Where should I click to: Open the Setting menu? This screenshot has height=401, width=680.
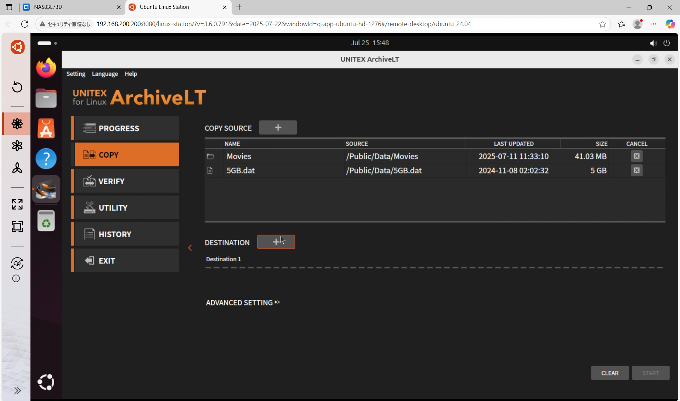point(76,74)
